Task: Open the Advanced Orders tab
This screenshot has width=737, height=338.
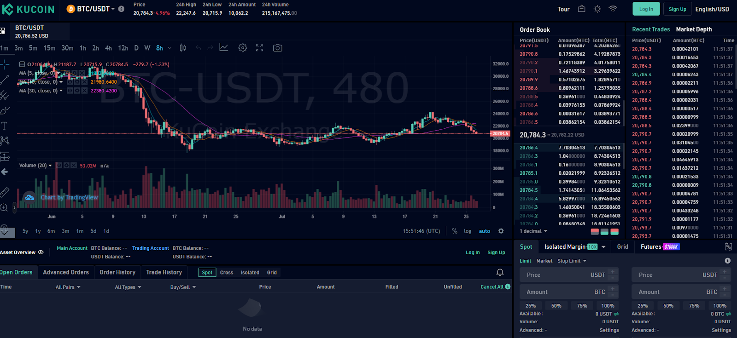Action: 66,272
